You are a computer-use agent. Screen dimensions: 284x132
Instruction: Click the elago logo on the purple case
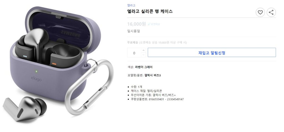[x=36, y=79]
